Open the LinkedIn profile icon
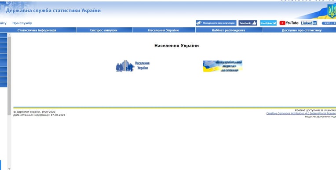This screenshot has height=170, width=336. coord(309,23)
